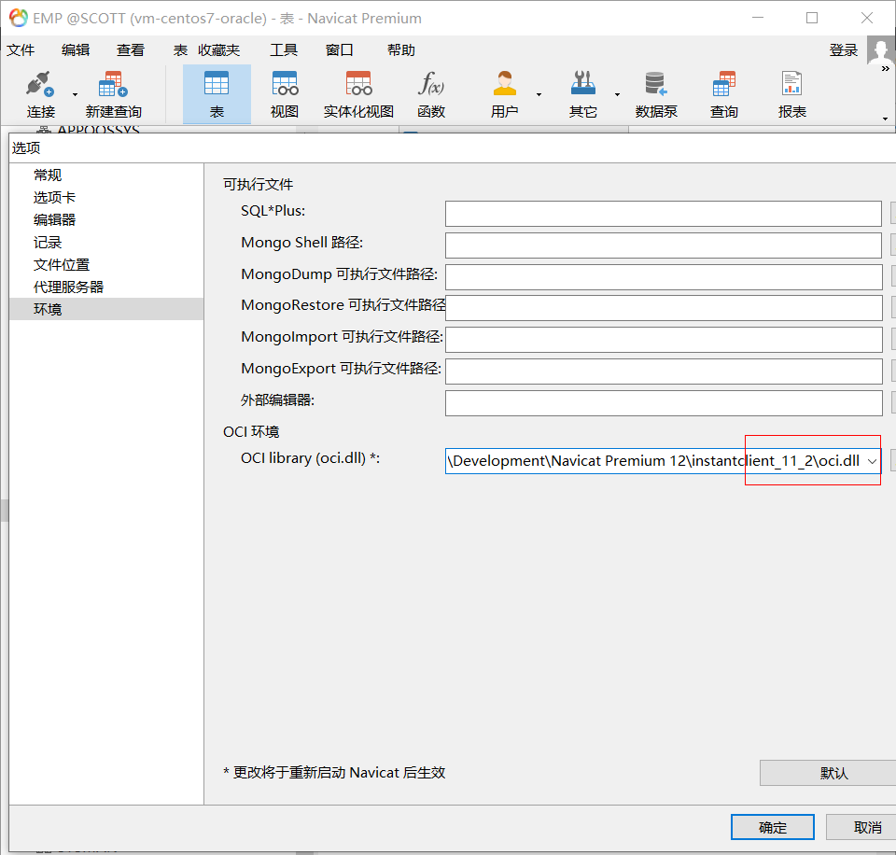Click the Mongo Shell path field
This screenshot has width=896, height=855.
[x=664, y=245]
